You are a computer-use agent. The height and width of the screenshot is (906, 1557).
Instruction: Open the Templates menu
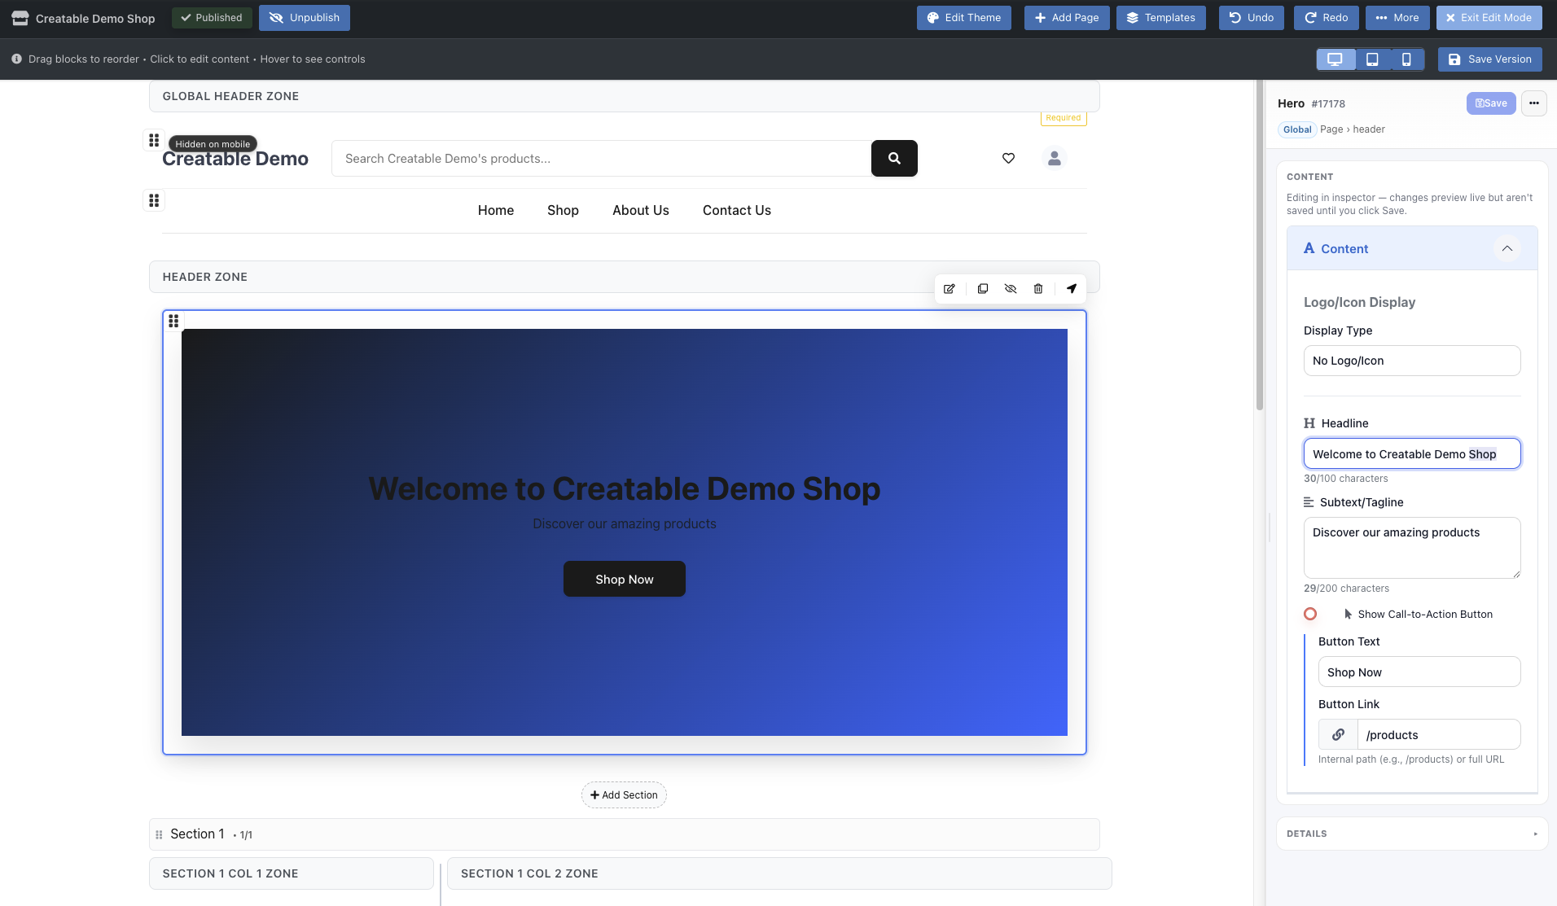click(1160, 17)
